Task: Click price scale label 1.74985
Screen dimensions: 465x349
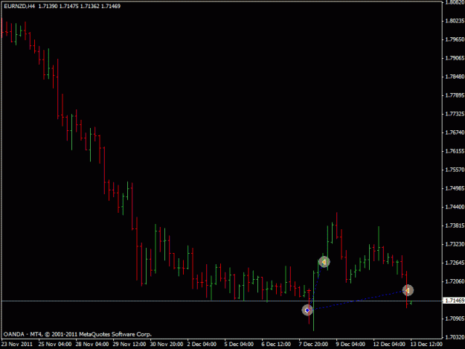Action: [x=455, y=188]
